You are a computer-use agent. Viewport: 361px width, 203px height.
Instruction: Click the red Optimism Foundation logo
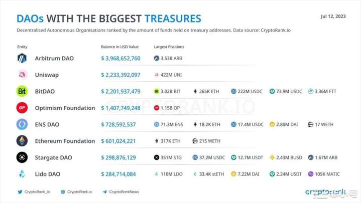point(22,108)
